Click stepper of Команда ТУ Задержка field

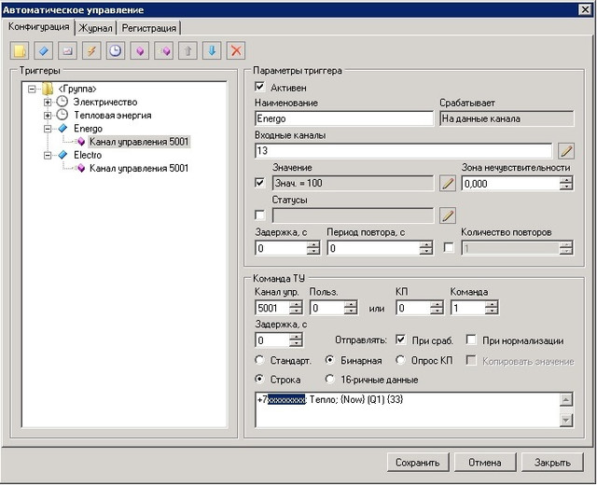click(296, 340)
